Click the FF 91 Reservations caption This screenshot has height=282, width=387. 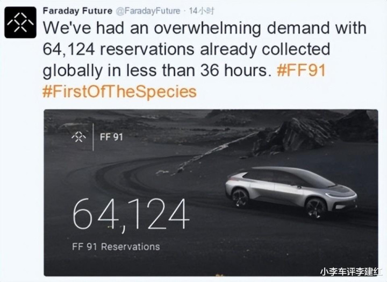pyautogui.click(x=116, y=246)
